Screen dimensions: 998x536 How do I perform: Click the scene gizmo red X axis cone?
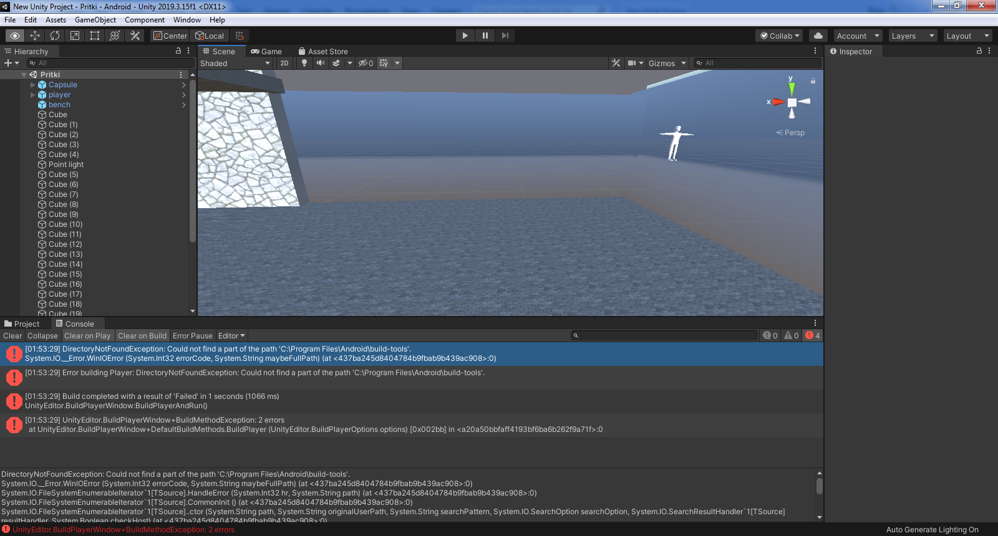point(778,102)
